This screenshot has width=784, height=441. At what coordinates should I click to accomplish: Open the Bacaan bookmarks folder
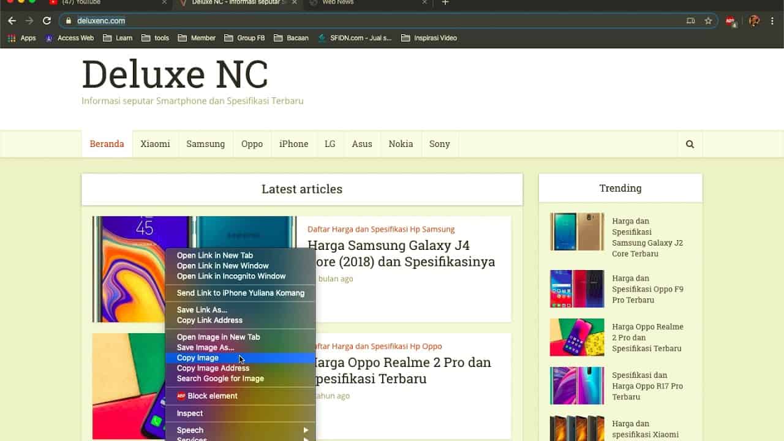(291, 38)
